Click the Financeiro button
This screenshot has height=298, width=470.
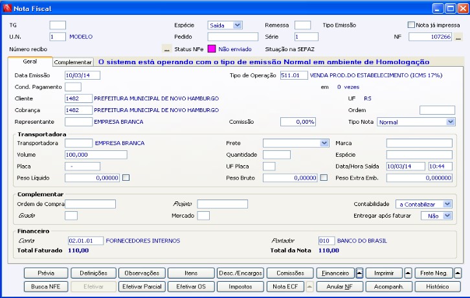pyautogui.click(x=335, y=273)
